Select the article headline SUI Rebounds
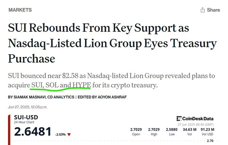 (x=112, y=43)
